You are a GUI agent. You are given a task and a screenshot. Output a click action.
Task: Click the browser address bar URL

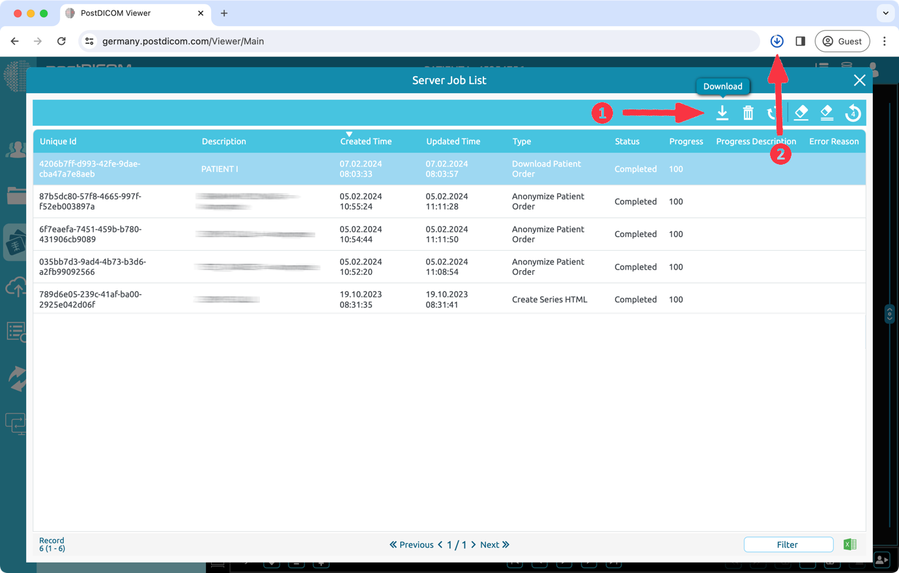click(x=183, y=41)
